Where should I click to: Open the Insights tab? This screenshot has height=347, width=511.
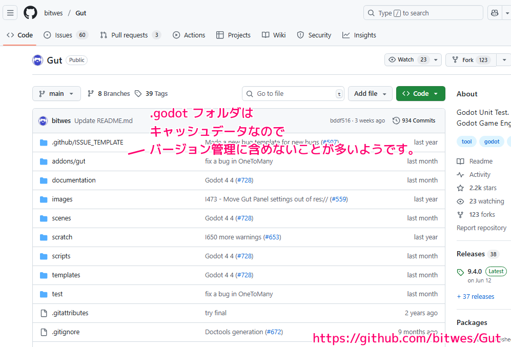(359, 35)
